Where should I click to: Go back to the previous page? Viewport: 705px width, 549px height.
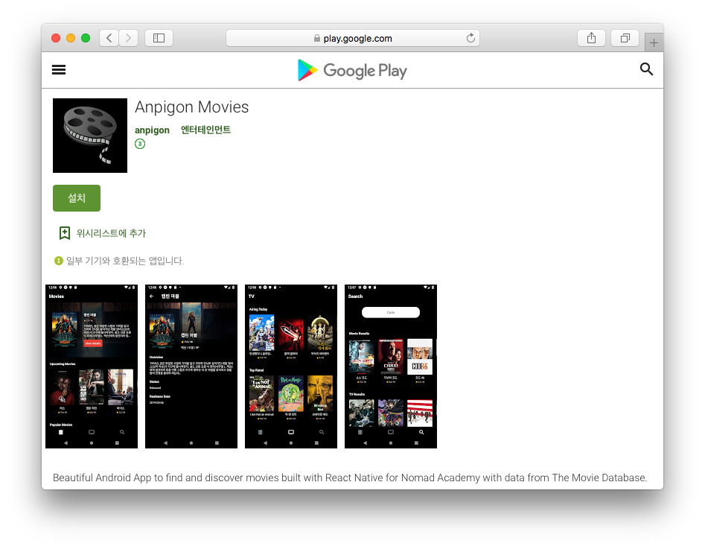coord(109,38)
